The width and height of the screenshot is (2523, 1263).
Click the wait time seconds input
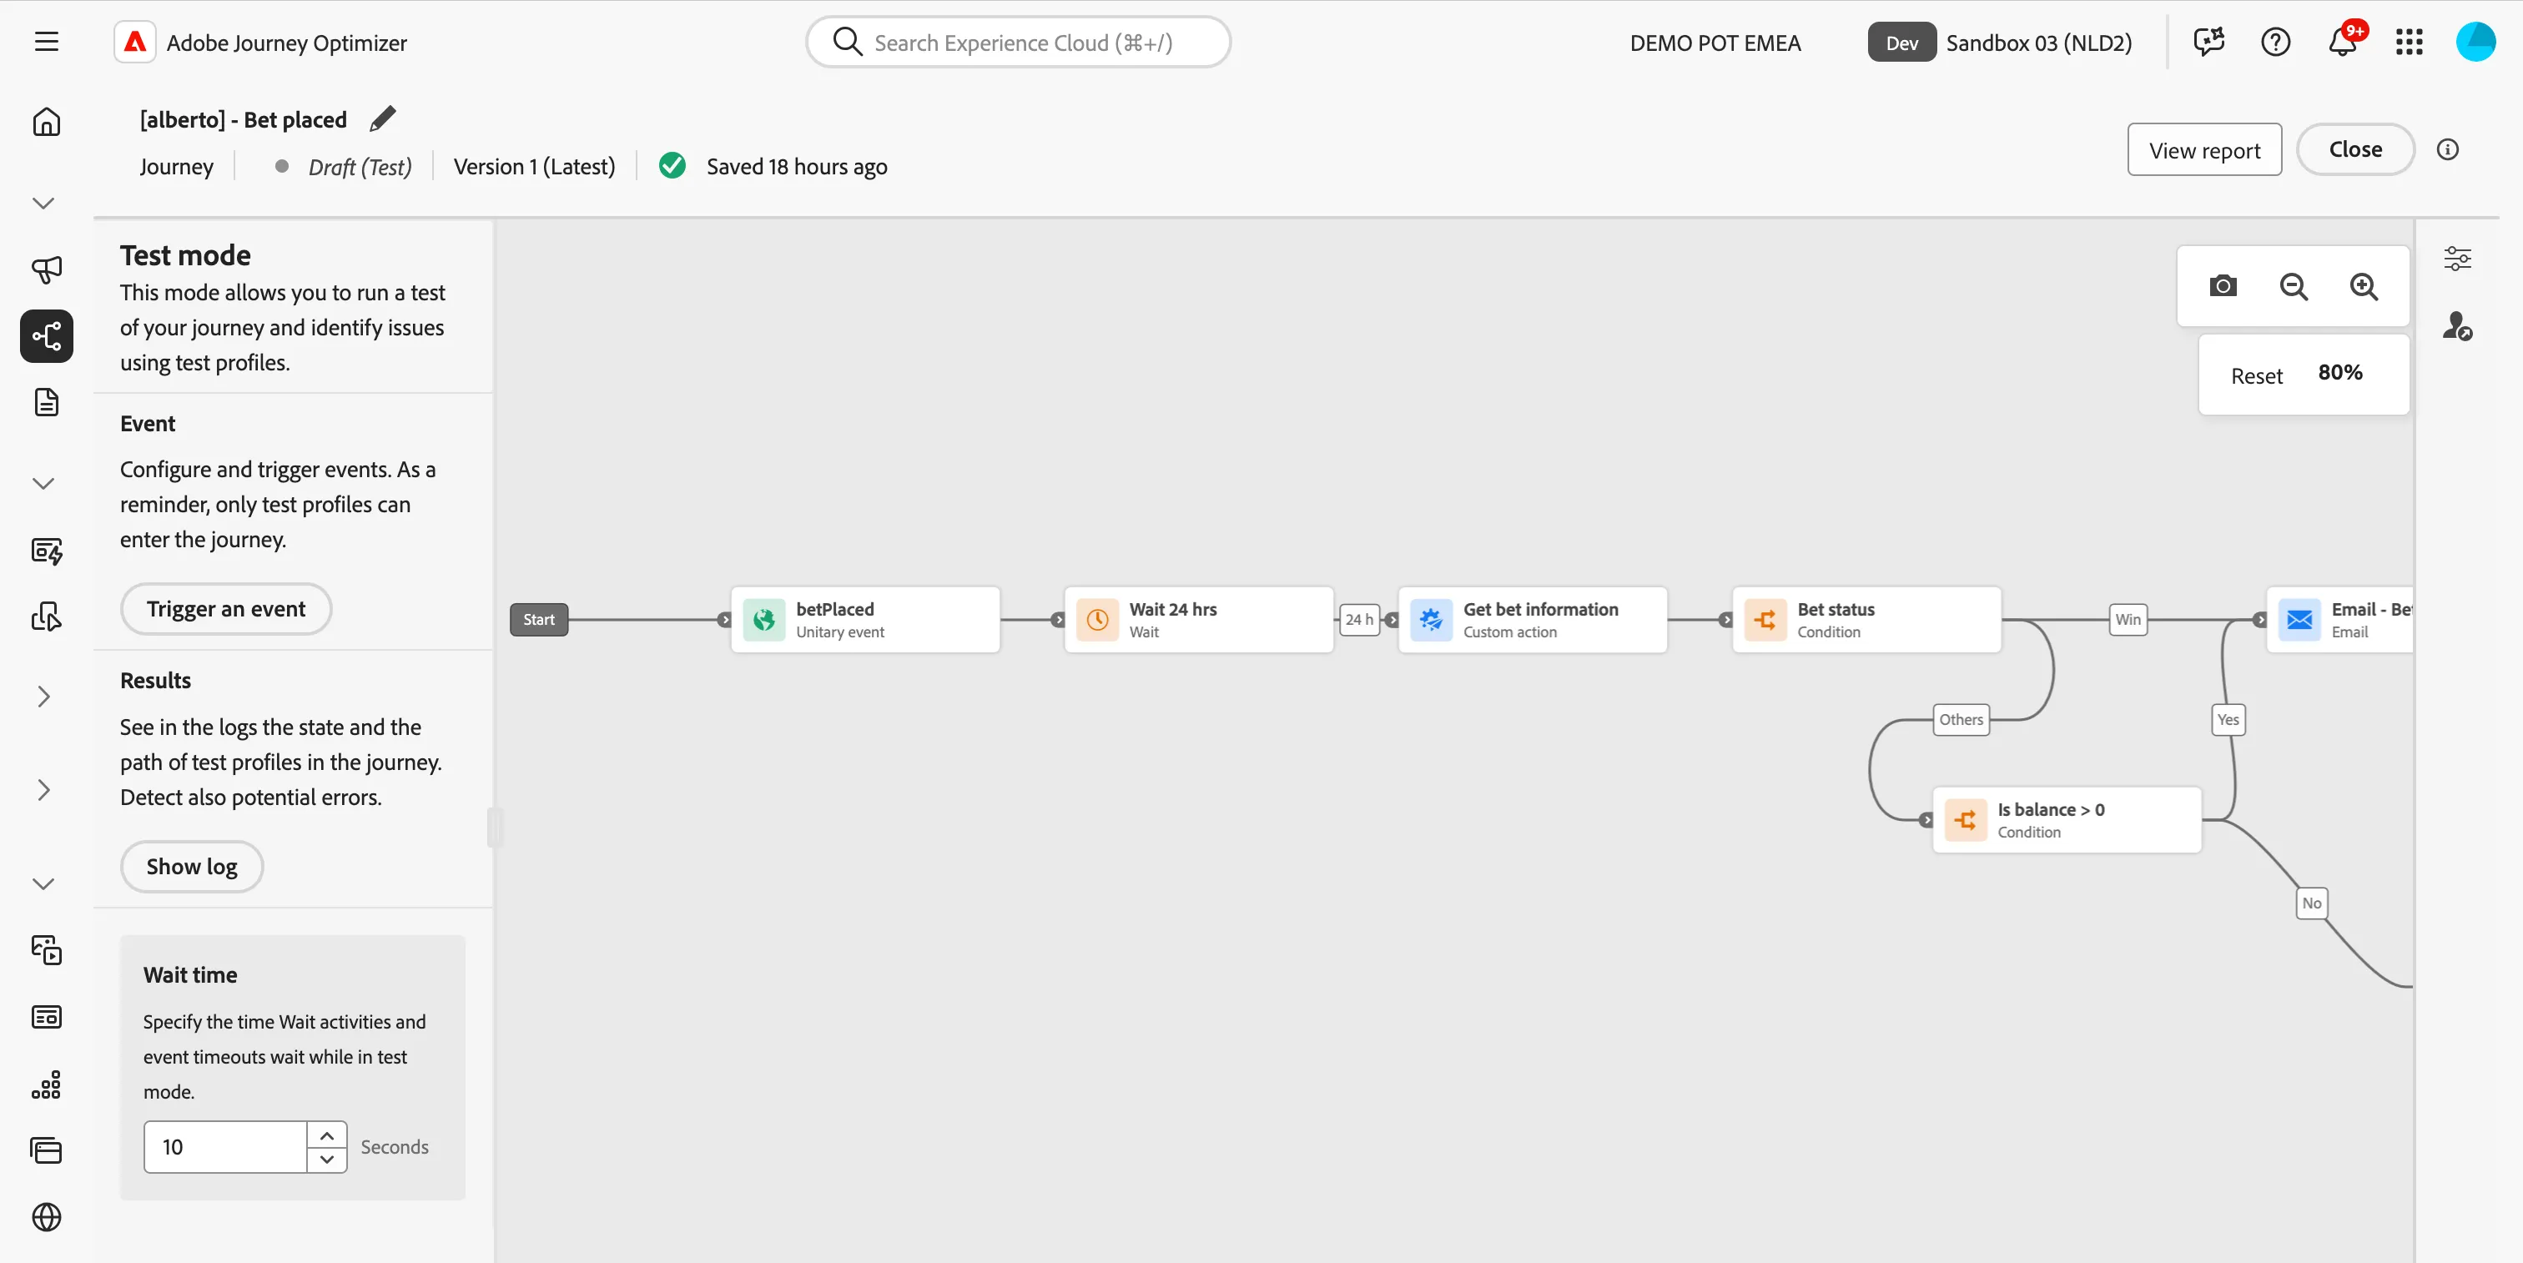point(225,1148)
